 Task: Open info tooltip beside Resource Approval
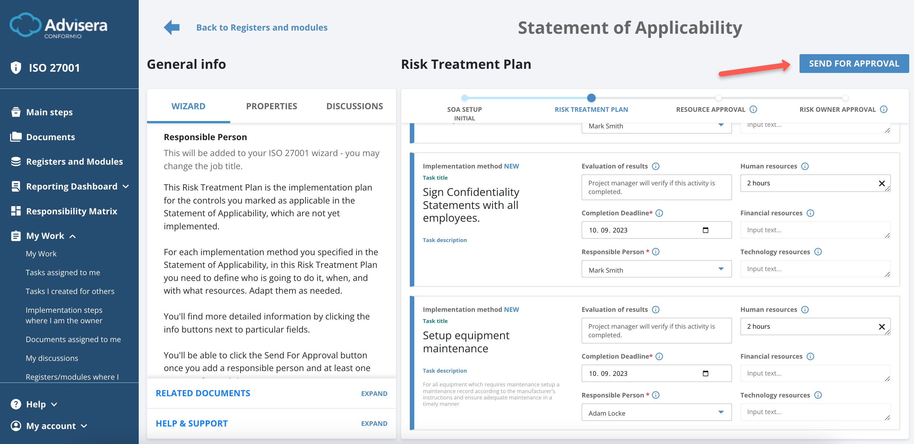coord(754,110)
